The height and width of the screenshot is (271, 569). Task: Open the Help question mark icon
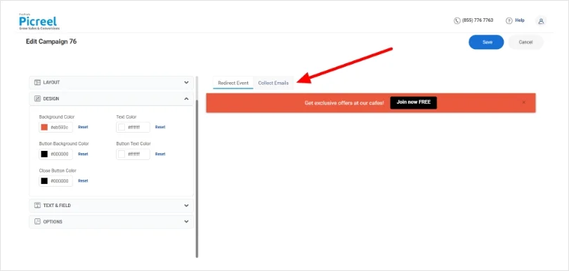point(509,20)
